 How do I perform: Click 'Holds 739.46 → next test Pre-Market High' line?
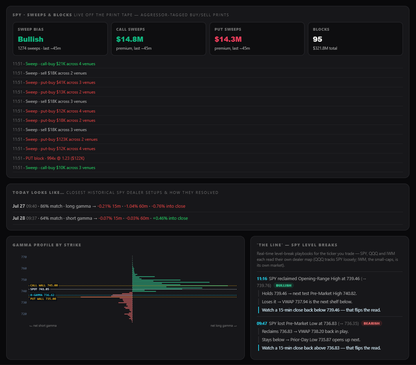pos(309,294)
